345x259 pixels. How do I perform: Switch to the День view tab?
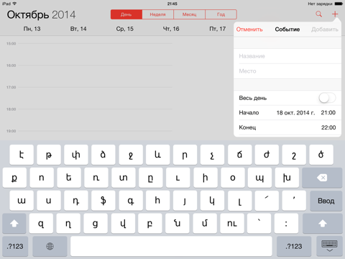click(x=126, y=14)
